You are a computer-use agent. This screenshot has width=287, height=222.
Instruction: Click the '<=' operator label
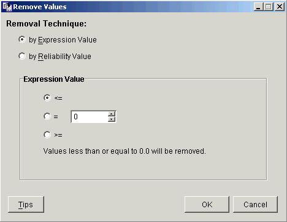coord(58,98)
